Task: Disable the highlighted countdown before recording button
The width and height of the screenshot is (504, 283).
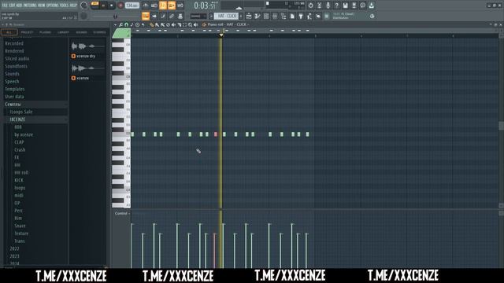Action: click(x=163, y=6)
